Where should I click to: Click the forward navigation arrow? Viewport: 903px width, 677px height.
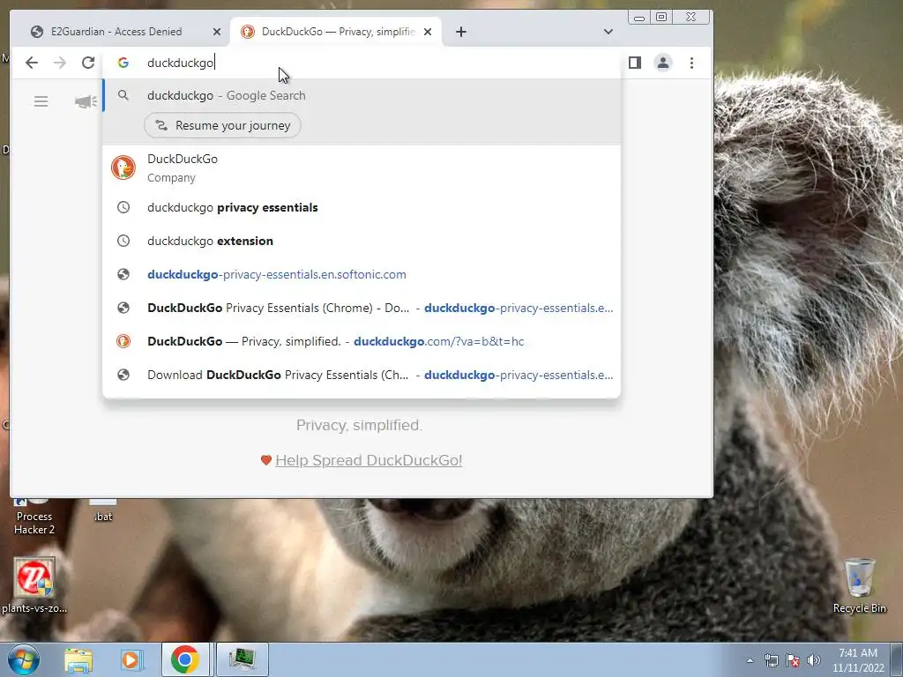pyautogui.click(x=60, y=63)
